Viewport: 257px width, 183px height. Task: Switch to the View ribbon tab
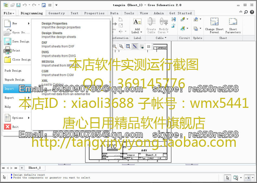coord(144,13)
